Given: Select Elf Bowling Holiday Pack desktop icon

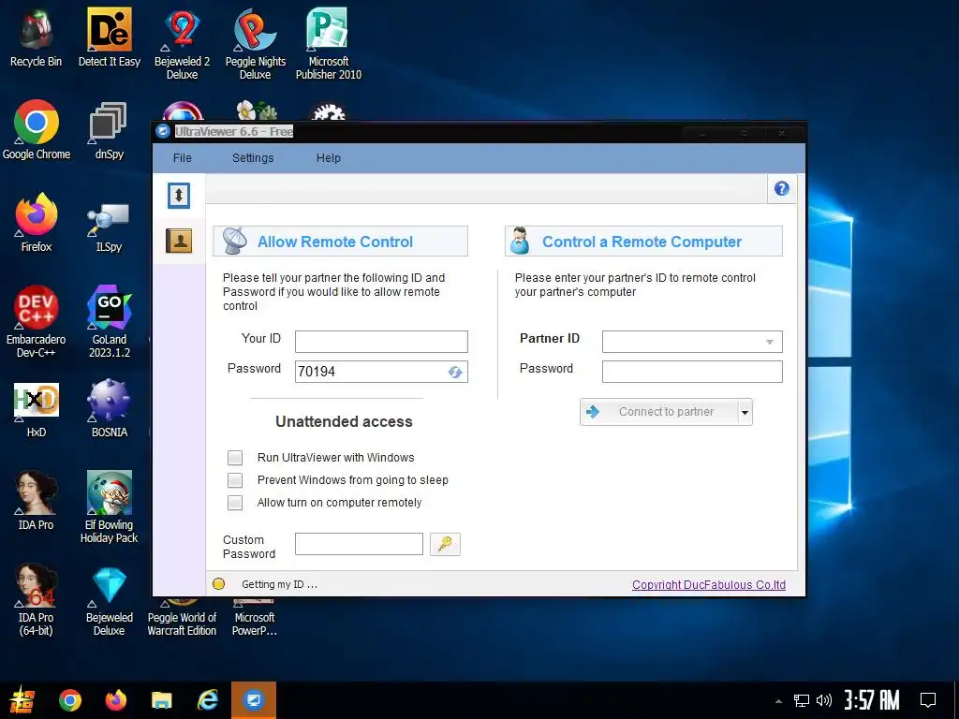Looking at the screenshot, I should [110, 507].
